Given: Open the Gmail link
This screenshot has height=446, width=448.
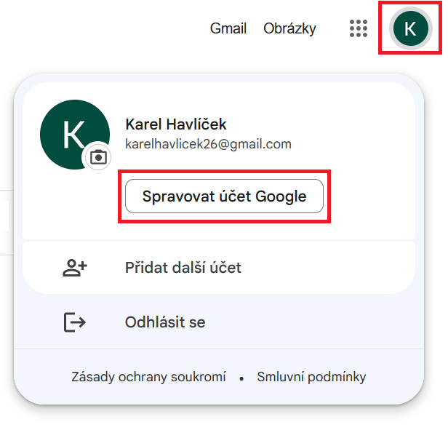Looking at the screenshot, I should [228, 29].
